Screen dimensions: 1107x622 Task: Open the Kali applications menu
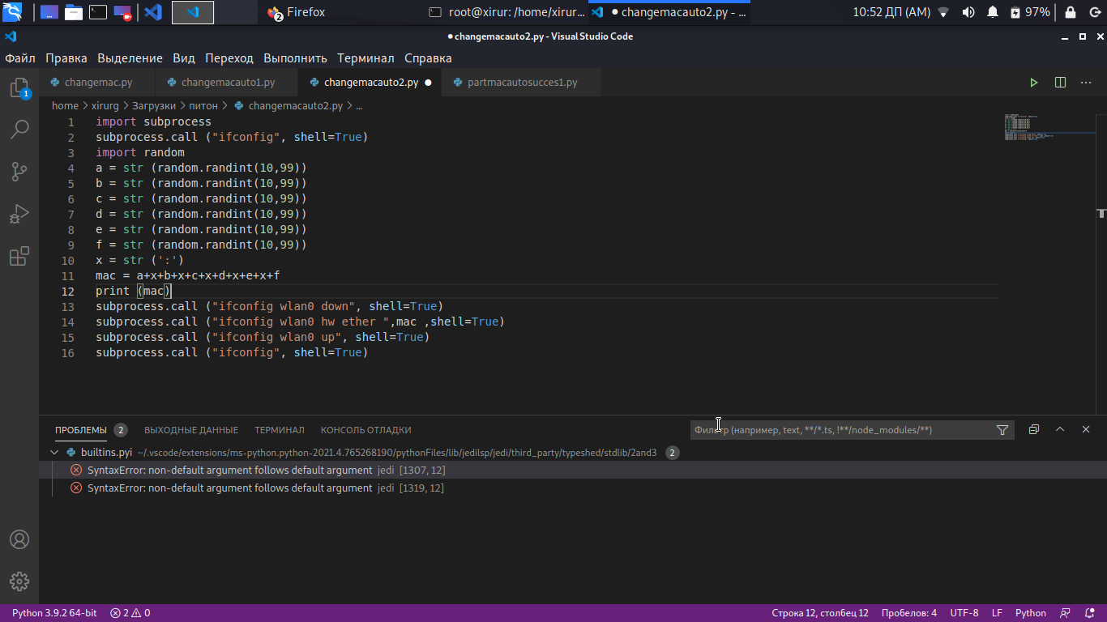(x=13, y=12)
